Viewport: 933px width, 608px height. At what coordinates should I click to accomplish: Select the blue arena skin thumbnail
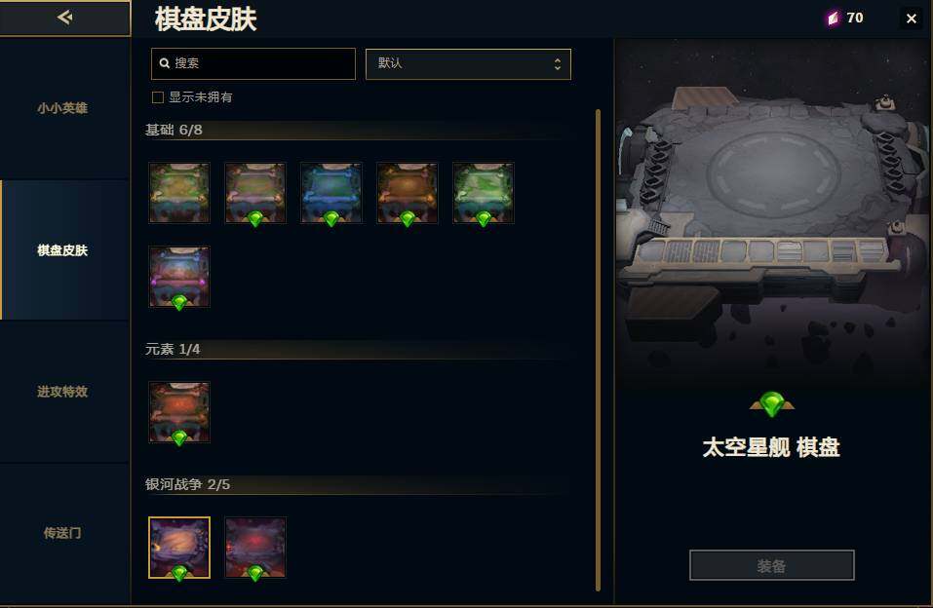tap(331, 193)
